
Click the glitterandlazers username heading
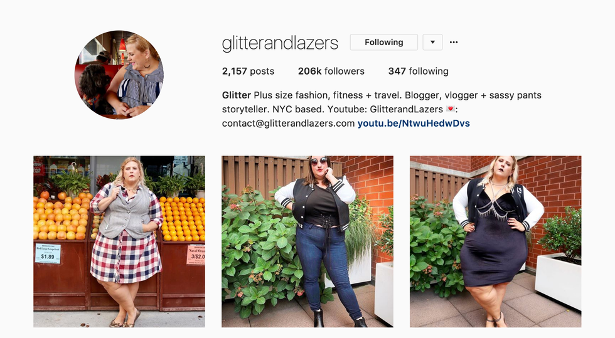(280, 43)
